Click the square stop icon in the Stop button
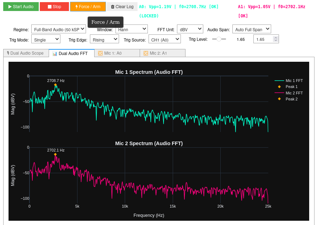 point(49,7)
